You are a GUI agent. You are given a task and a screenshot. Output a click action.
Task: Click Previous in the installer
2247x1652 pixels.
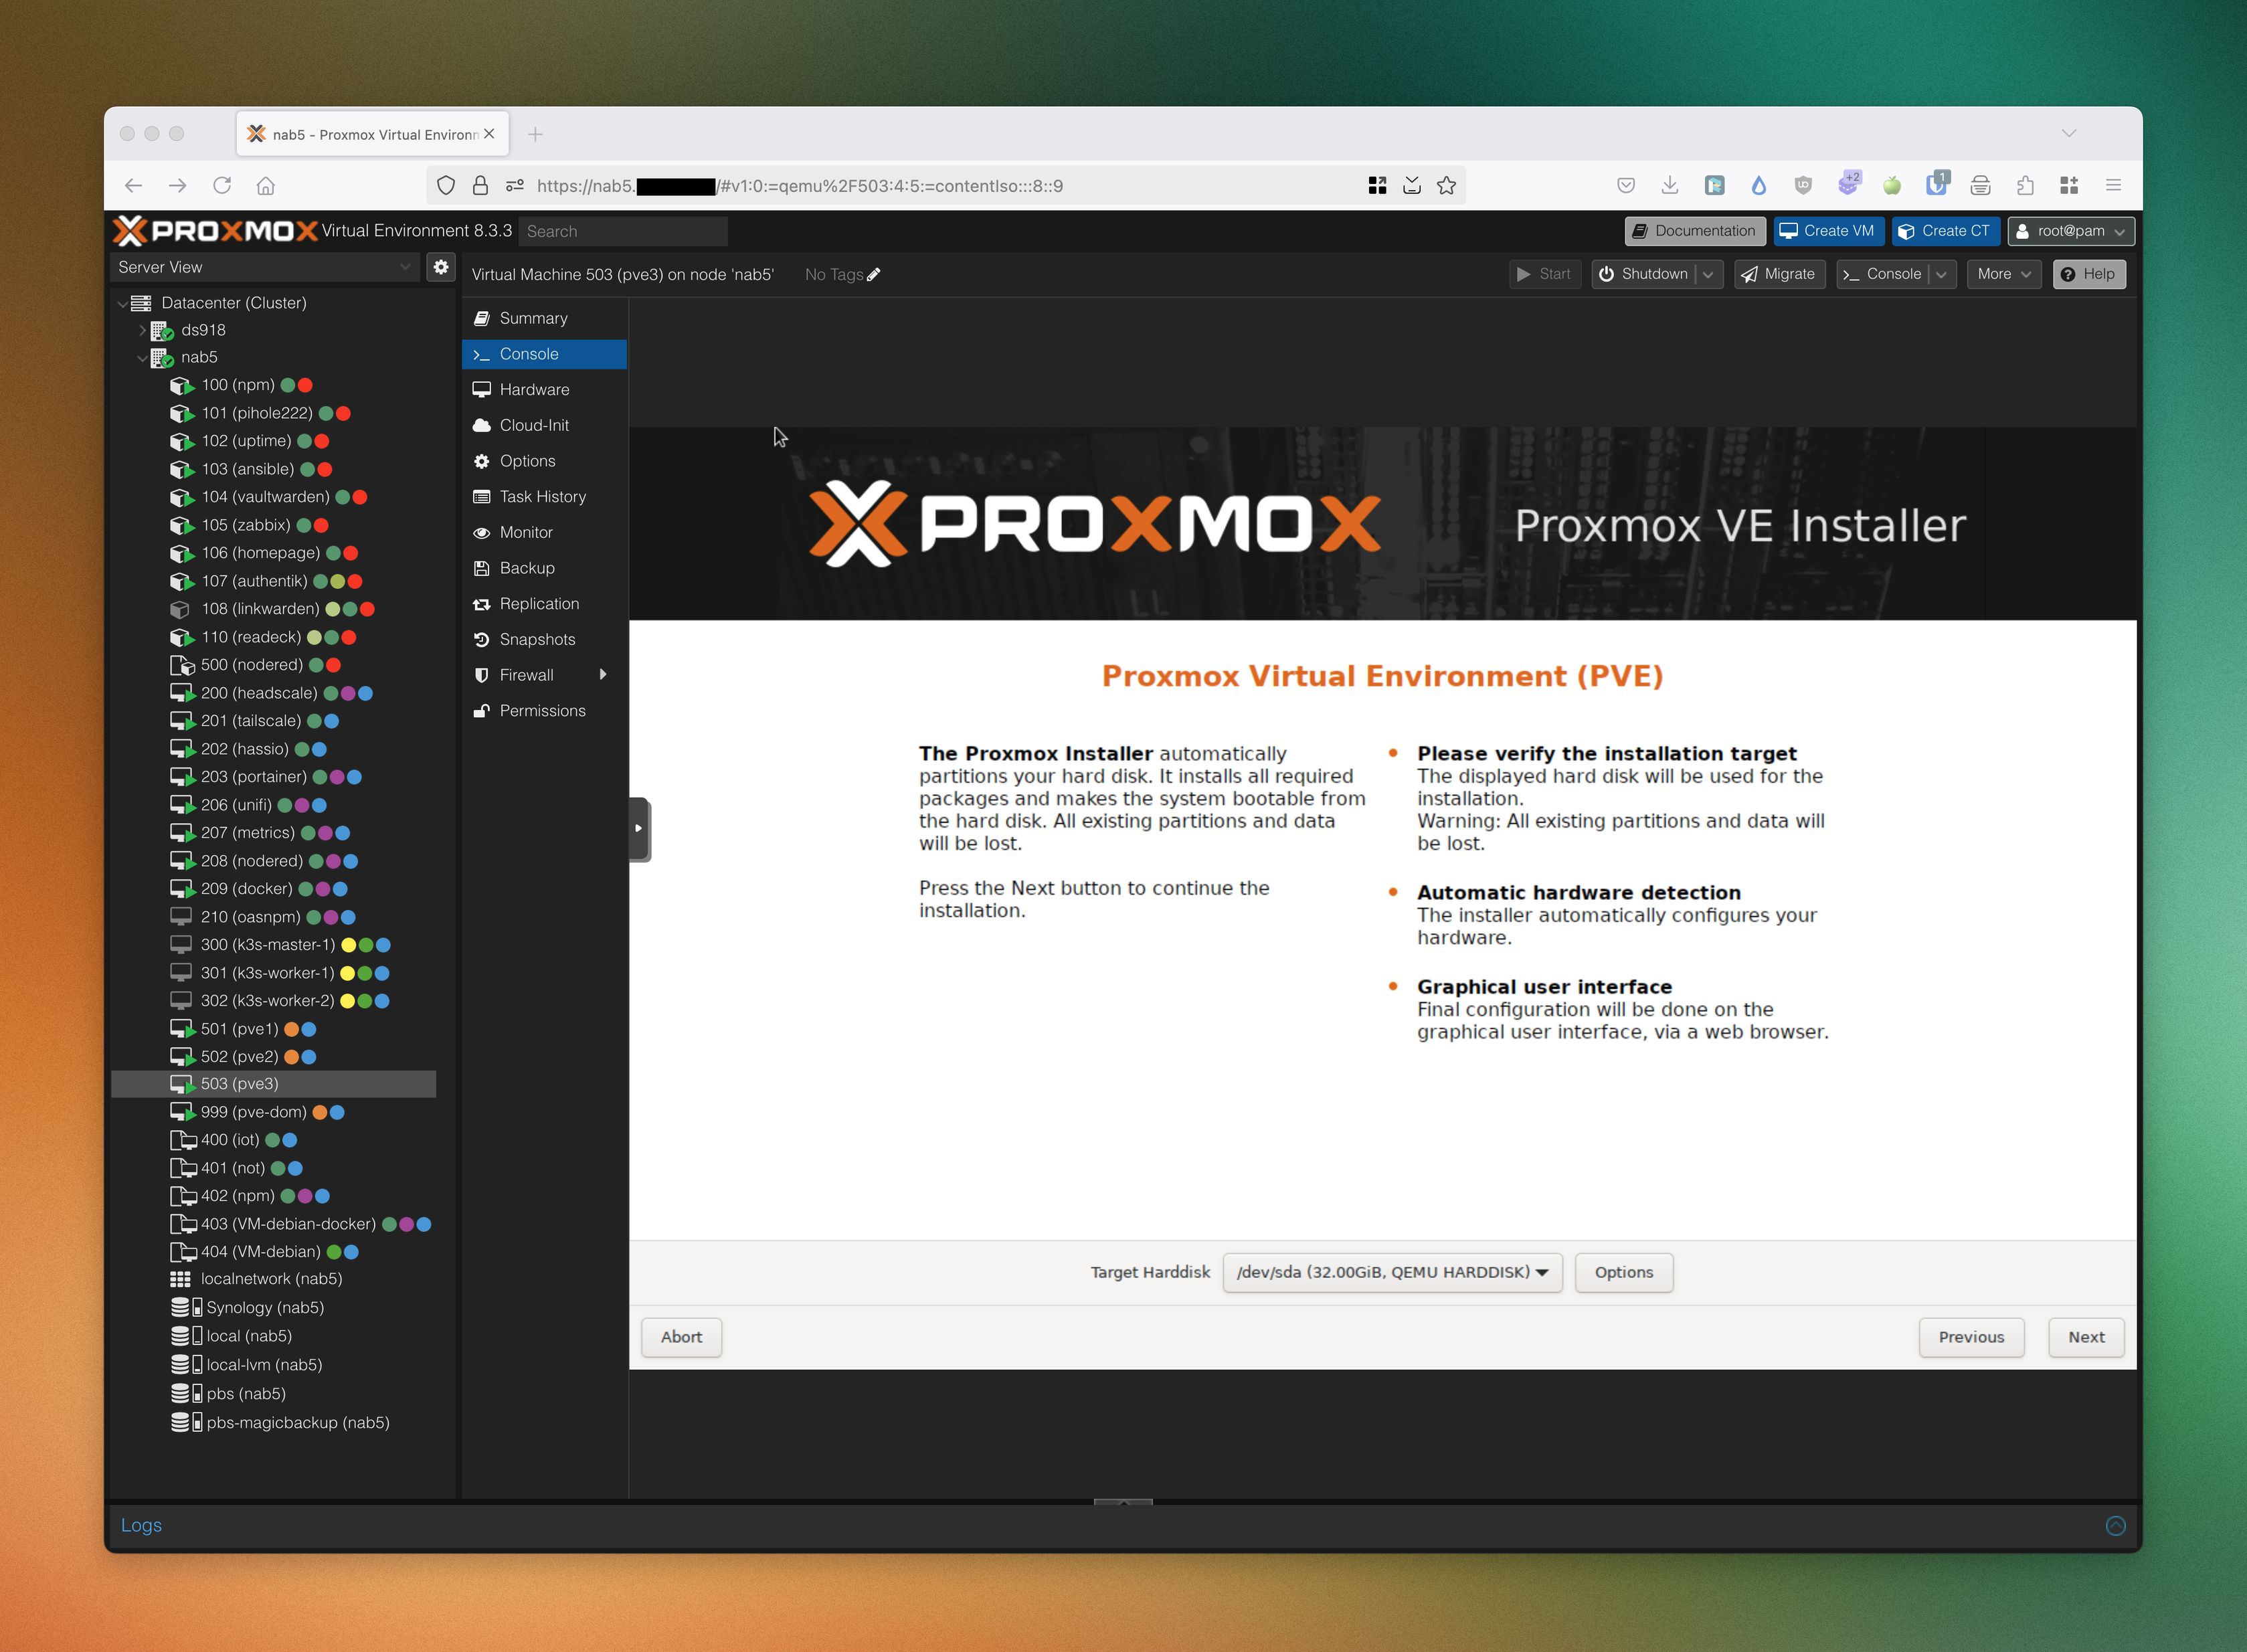[x=1971, y=1337]
